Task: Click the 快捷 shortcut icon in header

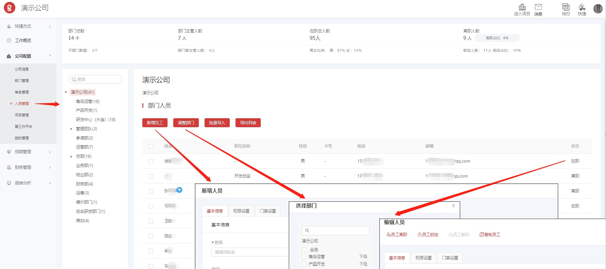Action: click(x=582, y=7)
